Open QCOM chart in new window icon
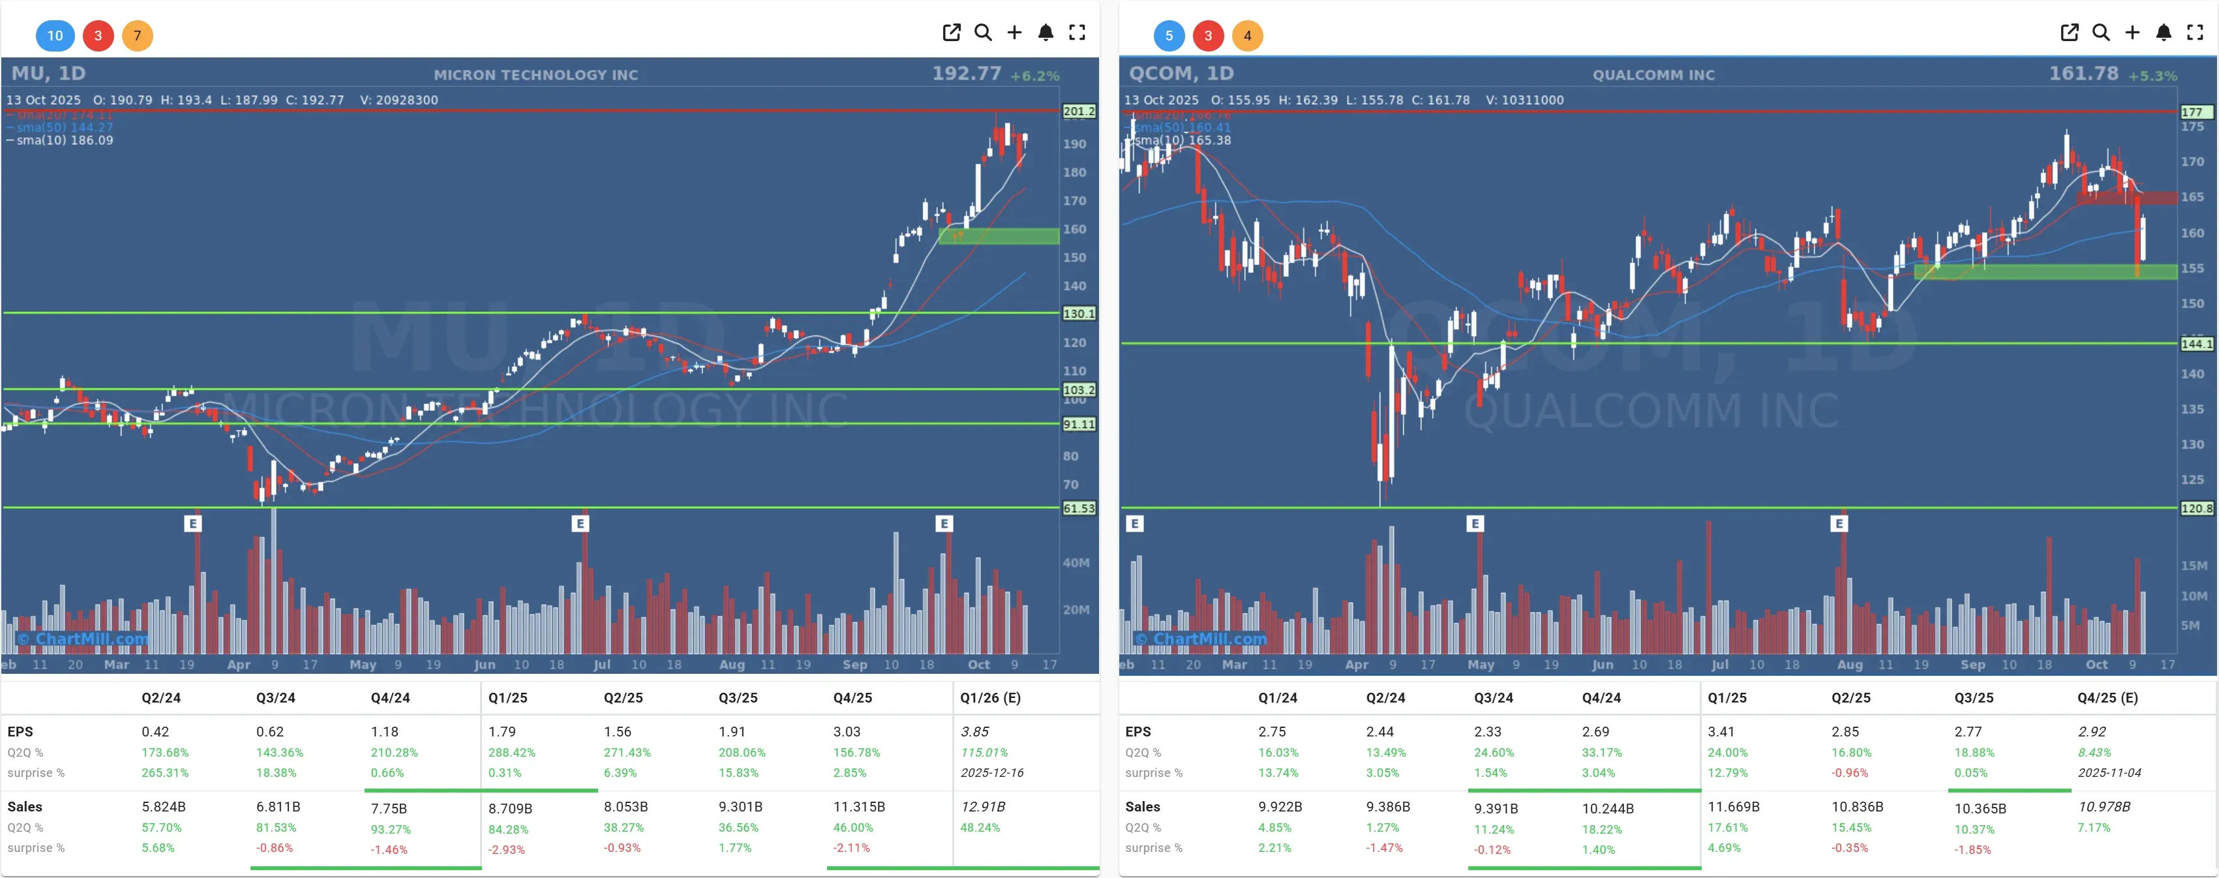The width and height of the screenshot is (2219, 878). (x=2069, y=33)
